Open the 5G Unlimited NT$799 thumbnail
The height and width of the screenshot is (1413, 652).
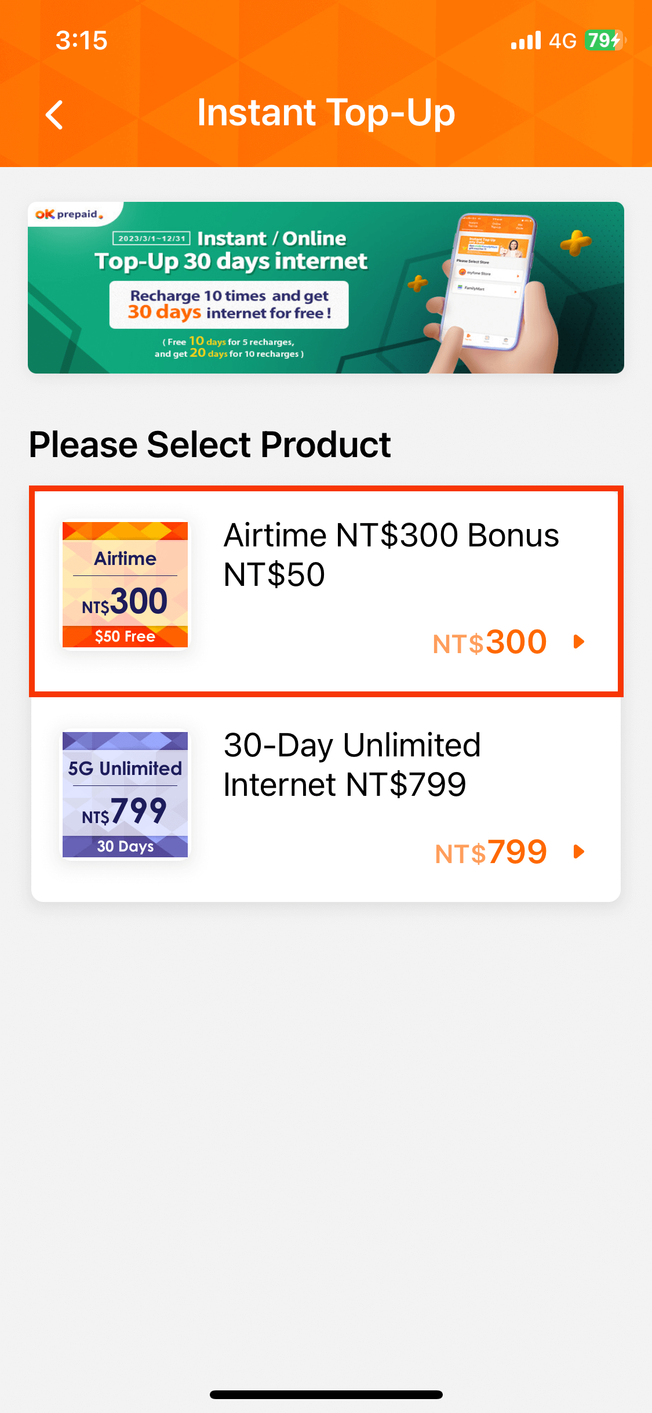(x=125, y=794)
